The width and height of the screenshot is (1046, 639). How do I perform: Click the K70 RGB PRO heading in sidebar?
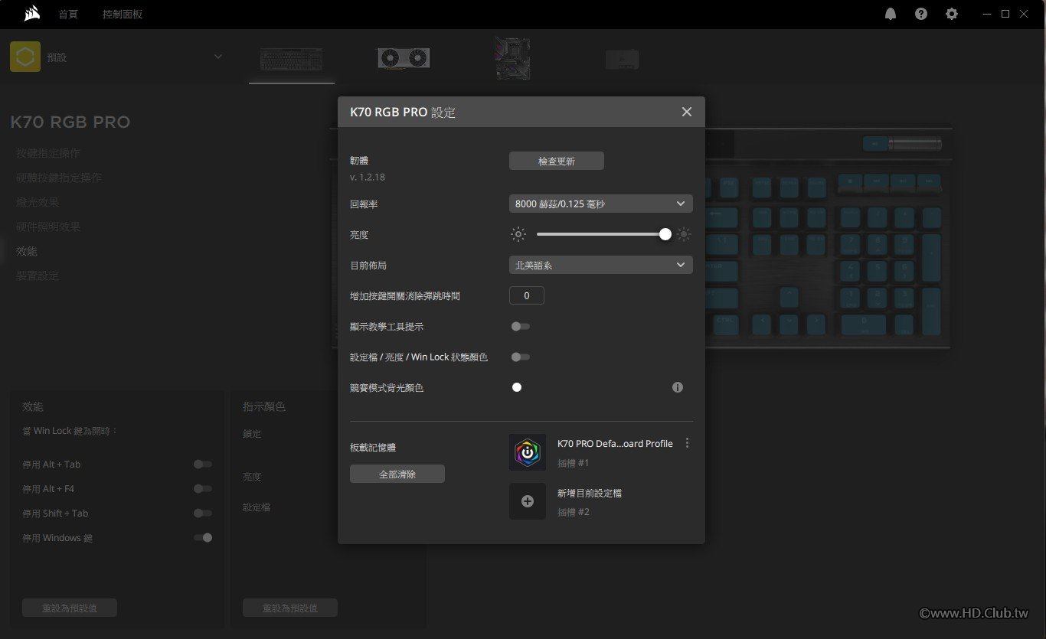[70, 122]
